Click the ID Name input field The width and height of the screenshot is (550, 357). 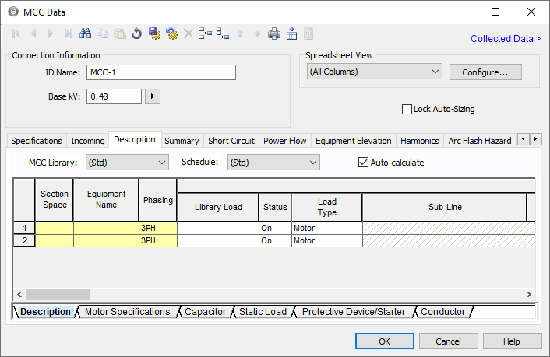click(161, 72)
